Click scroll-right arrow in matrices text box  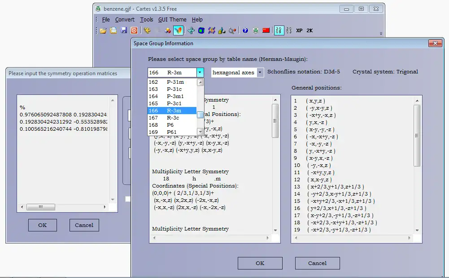(105, 207)
